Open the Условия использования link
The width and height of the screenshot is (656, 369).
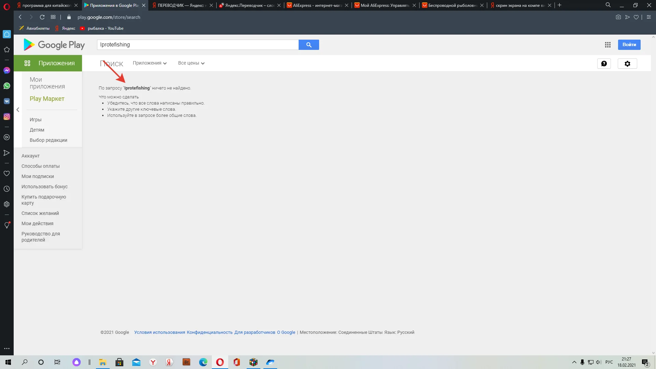159,332
